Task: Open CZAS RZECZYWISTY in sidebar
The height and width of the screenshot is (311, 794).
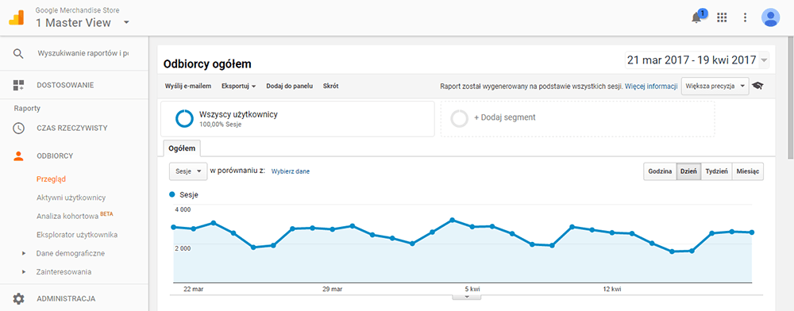Action: pos(72,128)
